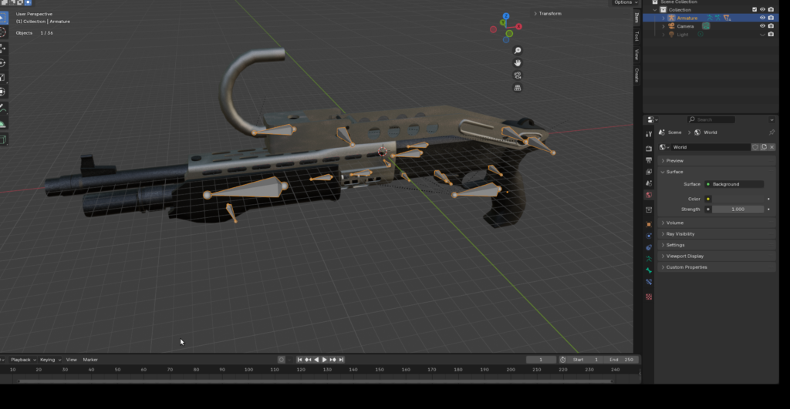Collapse the Surface panel

717,172
